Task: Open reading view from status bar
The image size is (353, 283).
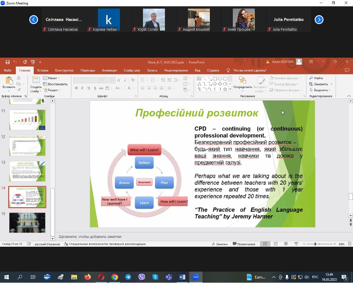Action: click(286, 244)
